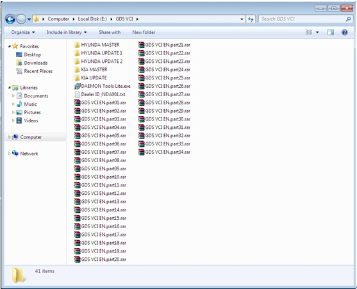Select GDS VCI EN.part34.rar archive
Image resolution: width=357 pixels, height=289 pixels.
164,152
